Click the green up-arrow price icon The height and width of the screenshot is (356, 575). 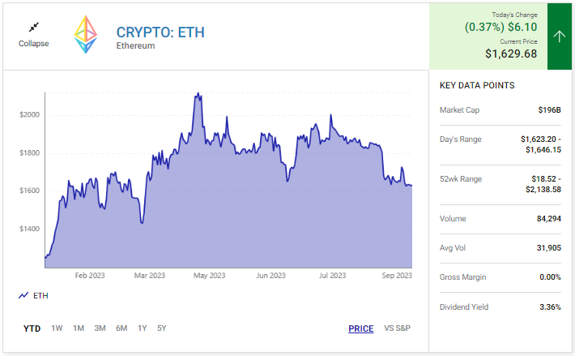click(560, 36)
